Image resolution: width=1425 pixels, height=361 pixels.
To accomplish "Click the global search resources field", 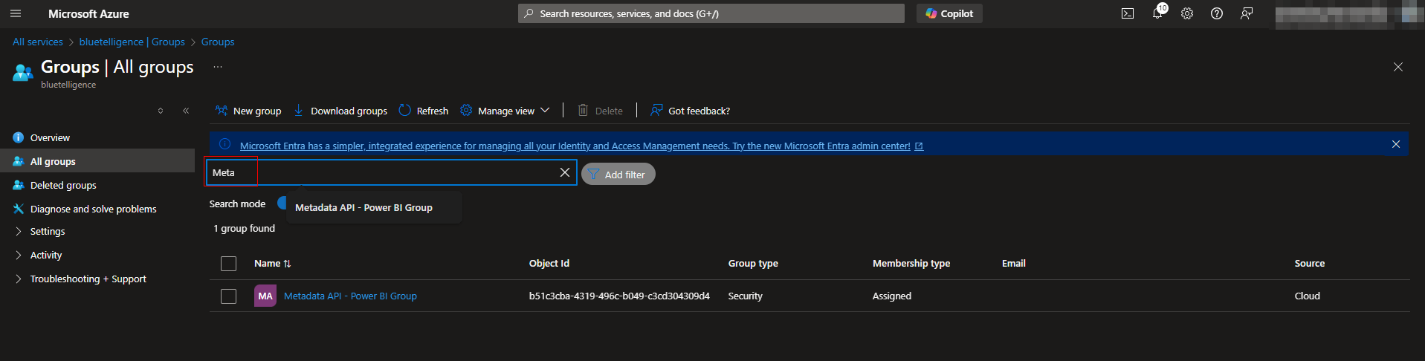I will (x=711, y=13).
